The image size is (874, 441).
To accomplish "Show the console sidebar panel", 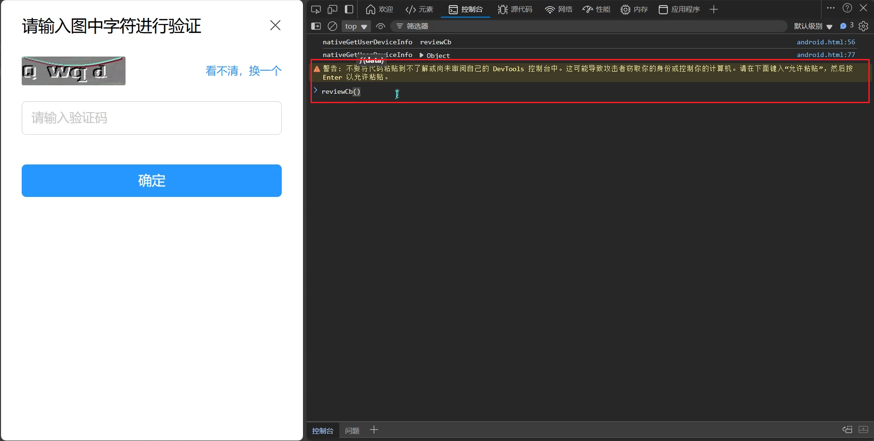I will [x=316, y=26].
